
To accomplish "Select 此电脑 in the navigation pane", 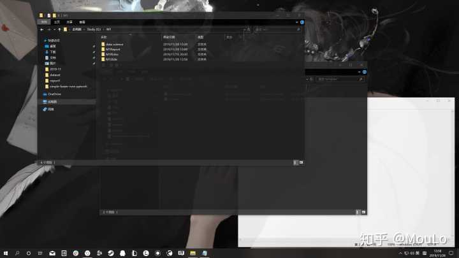I will (52, 102).
